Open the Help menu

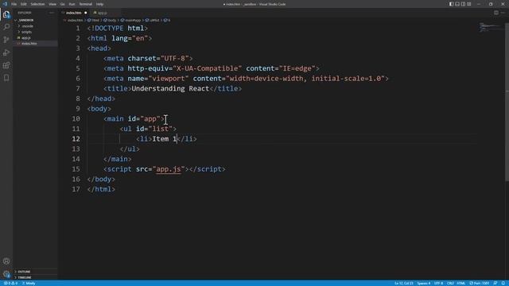pos(99,4)
